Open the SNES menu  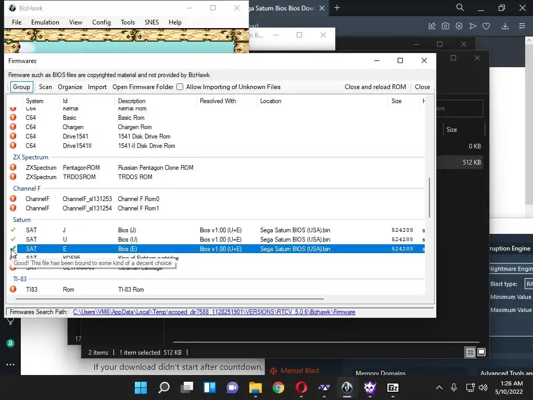point(151,22)
